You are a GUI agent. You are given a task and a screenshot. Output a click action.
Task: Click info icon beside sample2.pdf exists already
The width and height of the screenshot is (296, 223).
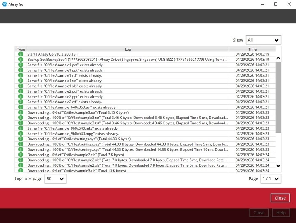[21, 91]
